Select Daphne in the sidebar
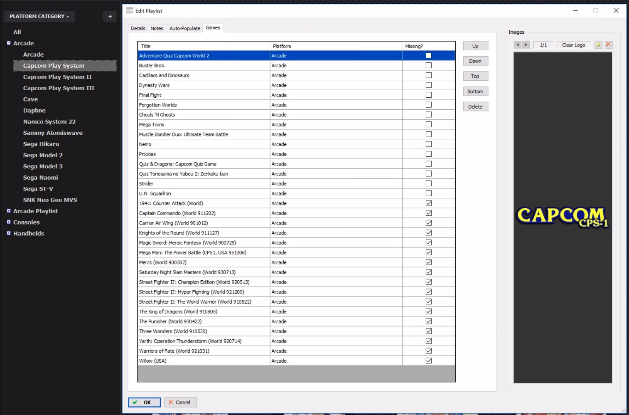 (x=34, y=111)
